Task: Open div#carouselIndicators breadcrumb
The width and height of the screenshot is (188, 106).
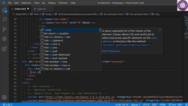Action: (76, 14)
